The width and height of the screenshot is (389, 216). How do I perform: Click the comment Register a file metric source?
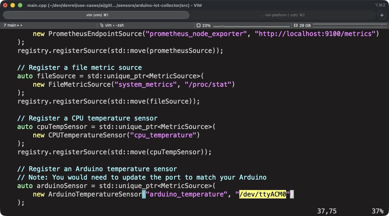[x=80, y=68]
